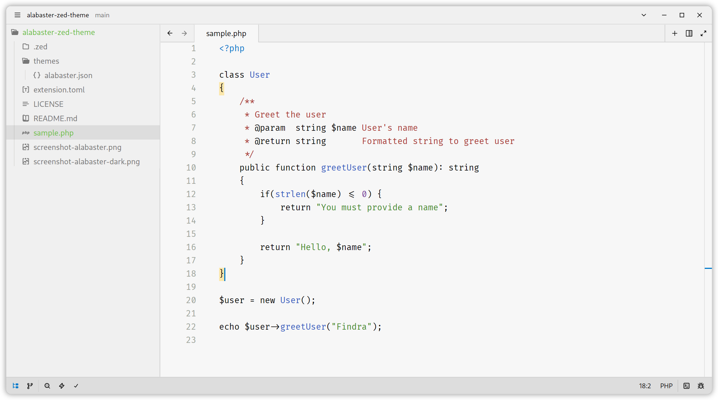Screen dimensions: 718x400
Task: Open the main branch selector
Action: pos(102,15)
